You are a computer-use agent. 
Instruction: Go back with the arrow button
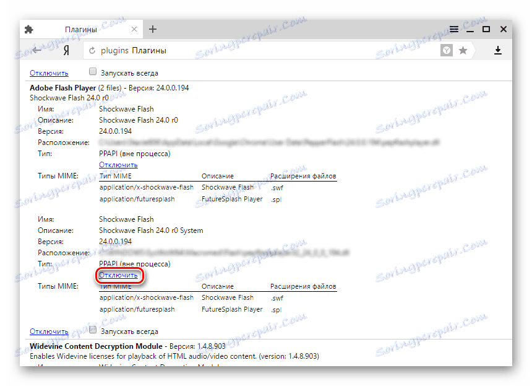pyautogui.click(x=36, y=50)
